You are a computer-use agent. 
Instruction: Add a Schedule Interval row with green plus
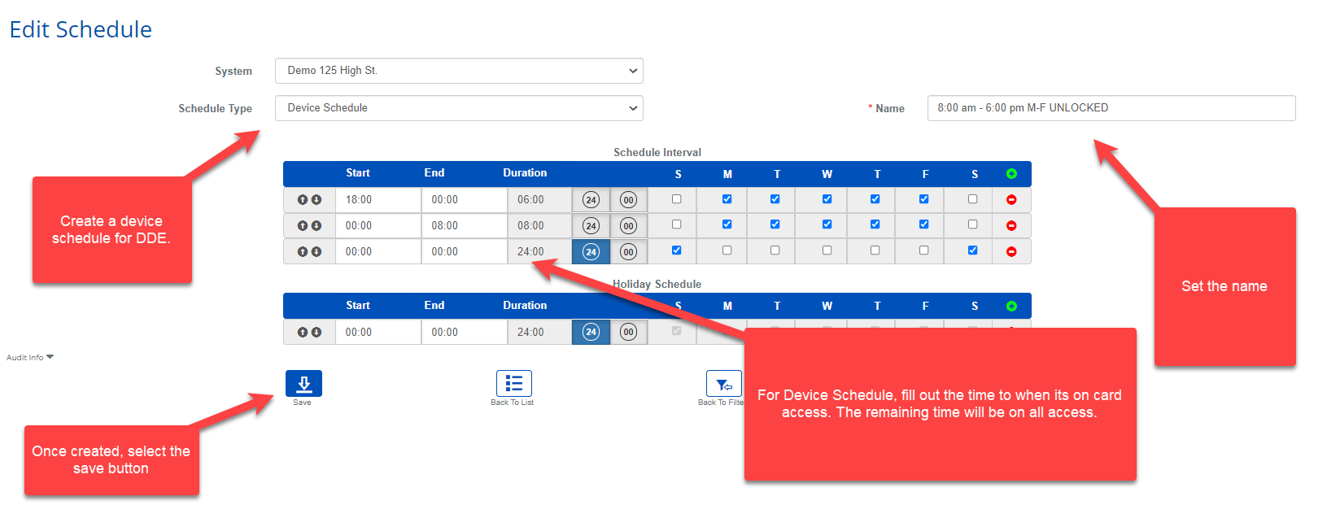(x=1011, y=174)
